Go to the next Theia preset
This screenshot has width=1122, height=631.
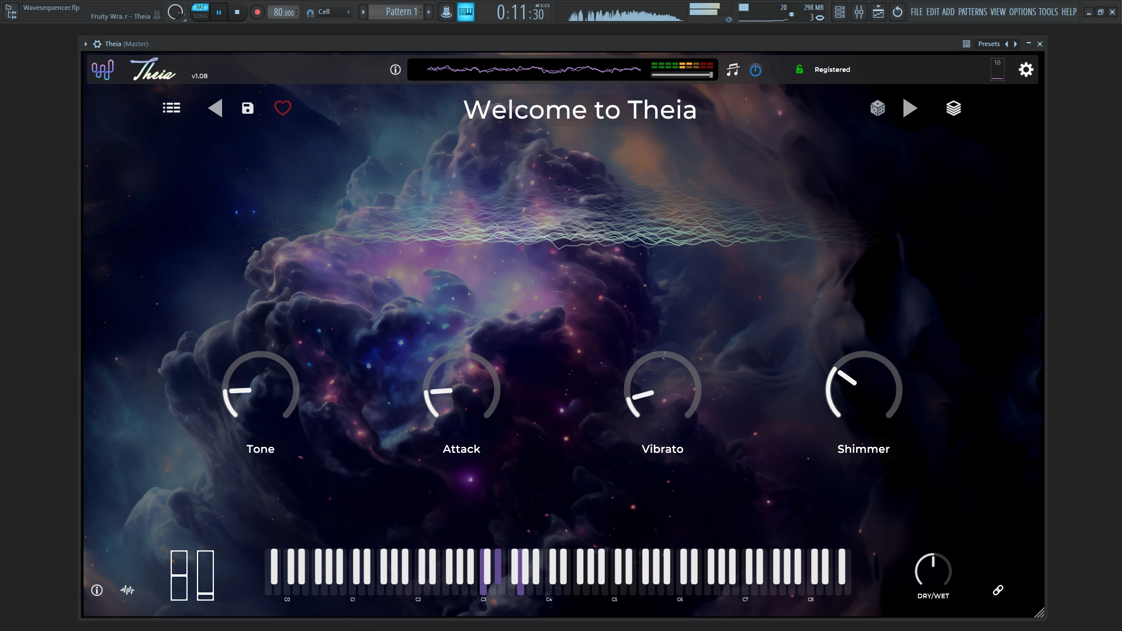pos(910,108)
